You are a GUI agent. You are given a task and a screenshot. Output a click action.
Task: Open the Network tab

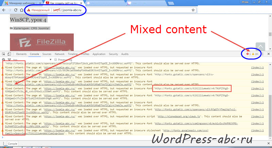[60, 54]
